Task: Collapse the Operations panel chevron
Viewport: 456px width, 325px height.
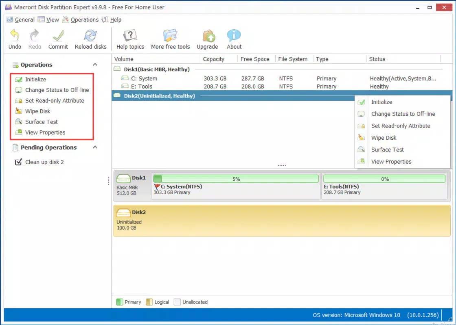Action: [x=95, y=65]
